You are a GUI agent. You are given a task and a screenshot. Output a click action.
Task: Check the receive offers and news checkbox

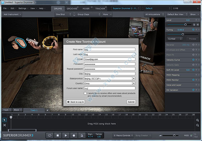(x=85, y=93)
